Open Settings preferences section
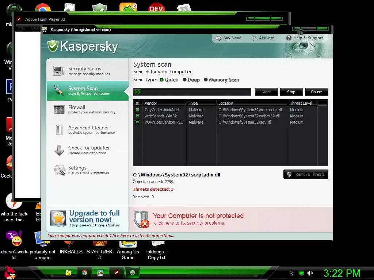 pos(88,170)
